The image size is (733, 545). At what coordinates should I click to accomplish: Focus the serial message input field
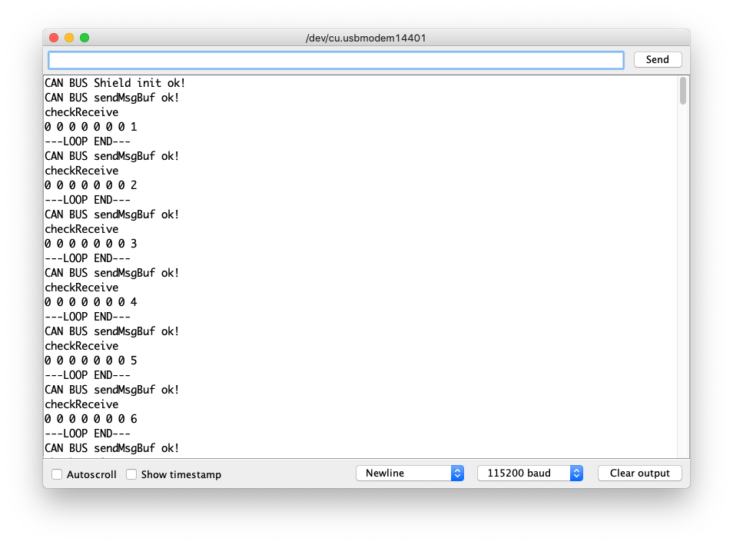click(x=336, y=60)
